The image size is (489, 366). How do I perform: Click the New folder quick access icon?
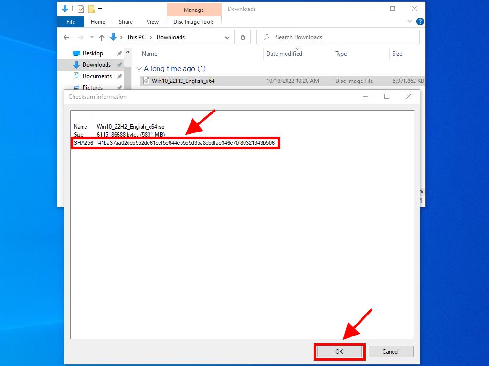pos(91,9)
